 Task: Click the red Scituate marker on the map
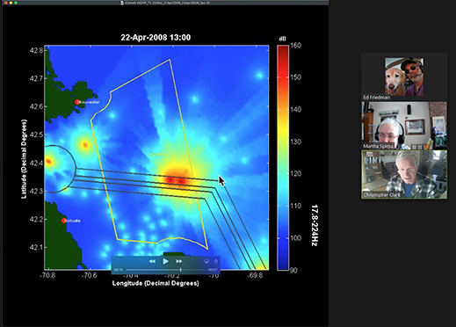(64, 221)
